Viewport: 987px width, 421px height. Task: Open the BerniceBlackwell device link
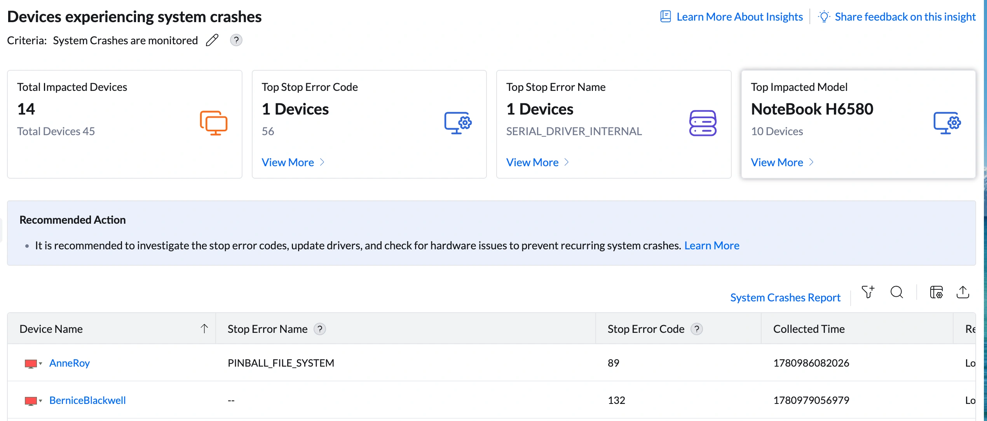tap(87, 400)
